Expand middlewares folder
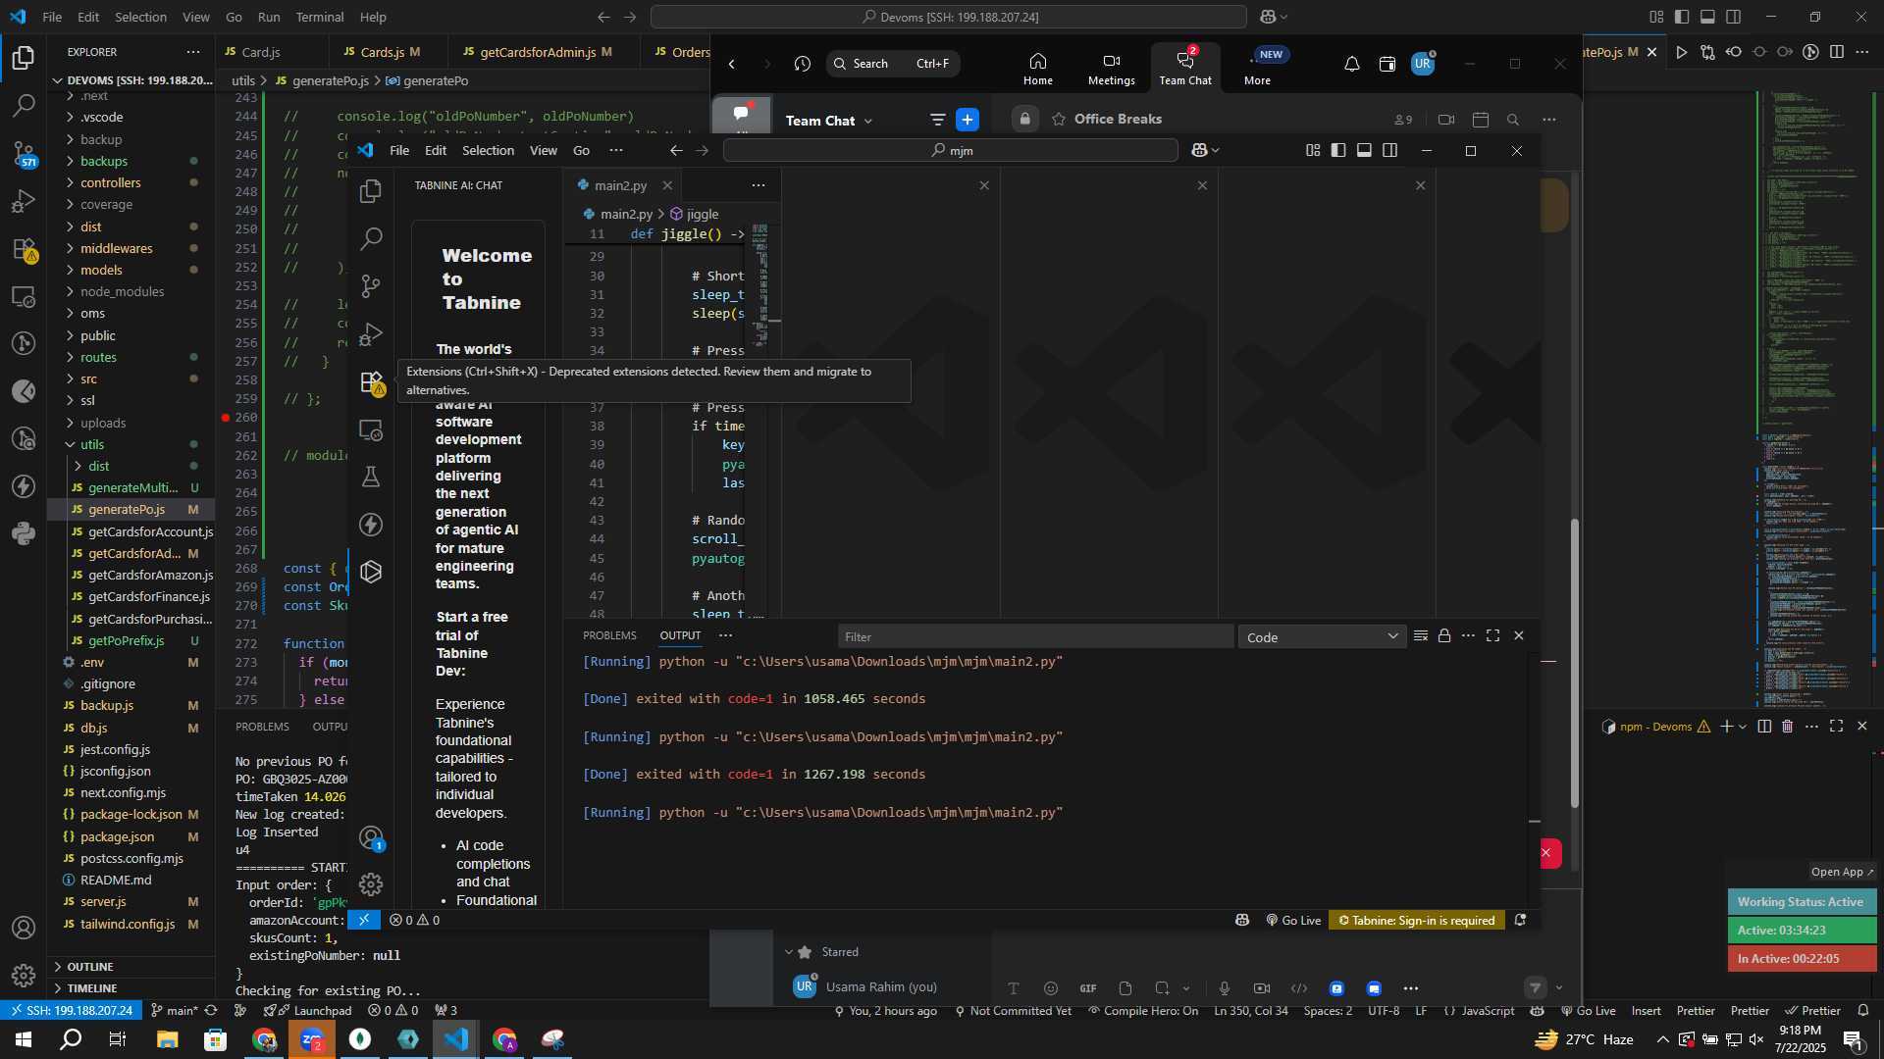This screenshot has height=1059, width=1884. pyautogui.click(x=116, y=248)
